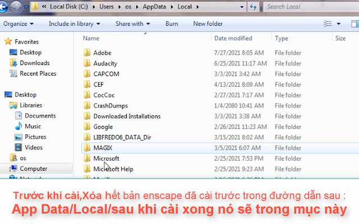
Task: Open the Share with menu
Action: click(x=133, y=24)
